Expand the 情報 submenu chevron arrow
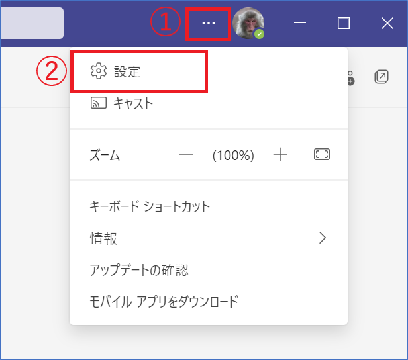Image resolution: width=408 pixels, height=360 pixels. 323,238
